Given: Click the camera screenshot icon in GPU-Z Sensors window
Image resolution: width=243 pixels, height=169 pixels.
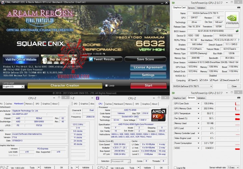Looking at the screenshot, I should (x=239, y=97).
